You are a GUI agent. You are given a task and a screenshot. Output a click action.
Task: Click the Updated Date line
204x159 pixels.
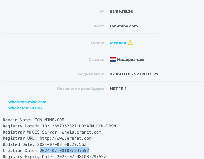point(44,144)
